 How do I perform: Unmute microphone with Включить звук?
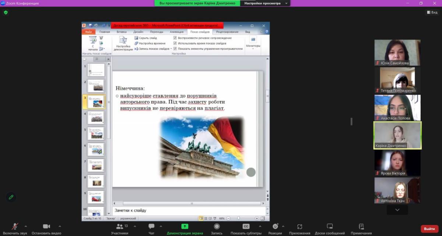click(15, 226)
